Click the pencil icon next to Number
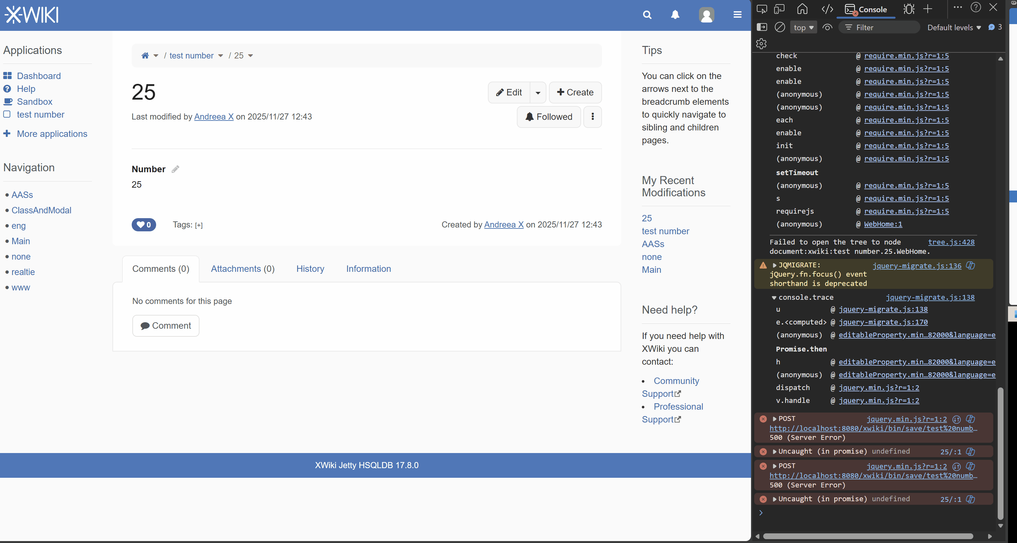1017x543 pixels. tap(175, 169)
